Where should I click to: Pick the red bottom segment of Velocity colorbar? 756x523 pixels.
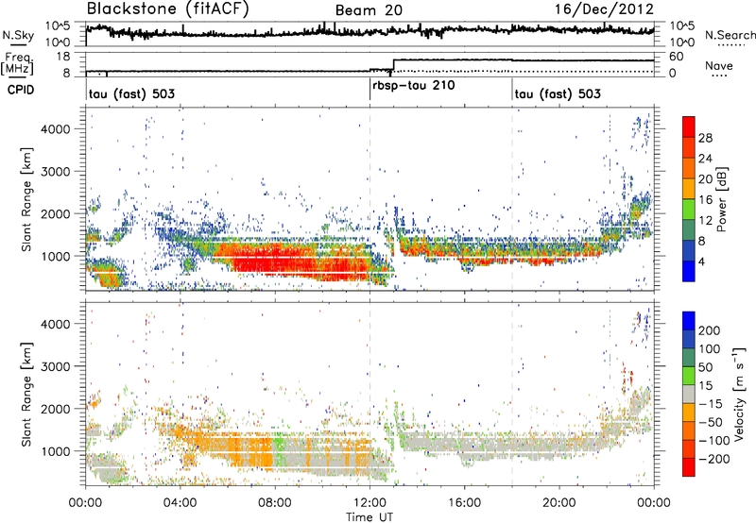coord(689,467)
